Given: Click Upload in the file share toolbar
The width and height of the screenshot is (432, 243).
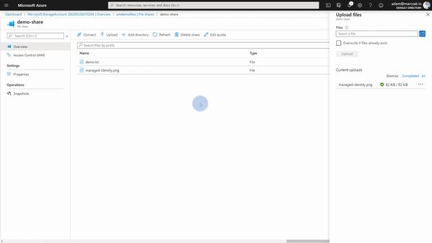Looking at the screenshot, I should click(x=109, y=34).
